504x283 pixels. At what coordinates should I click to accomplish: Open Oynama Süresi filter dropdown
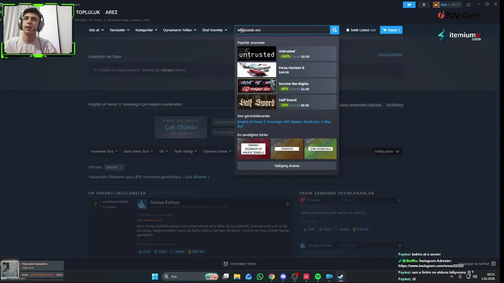coord(217,151)
